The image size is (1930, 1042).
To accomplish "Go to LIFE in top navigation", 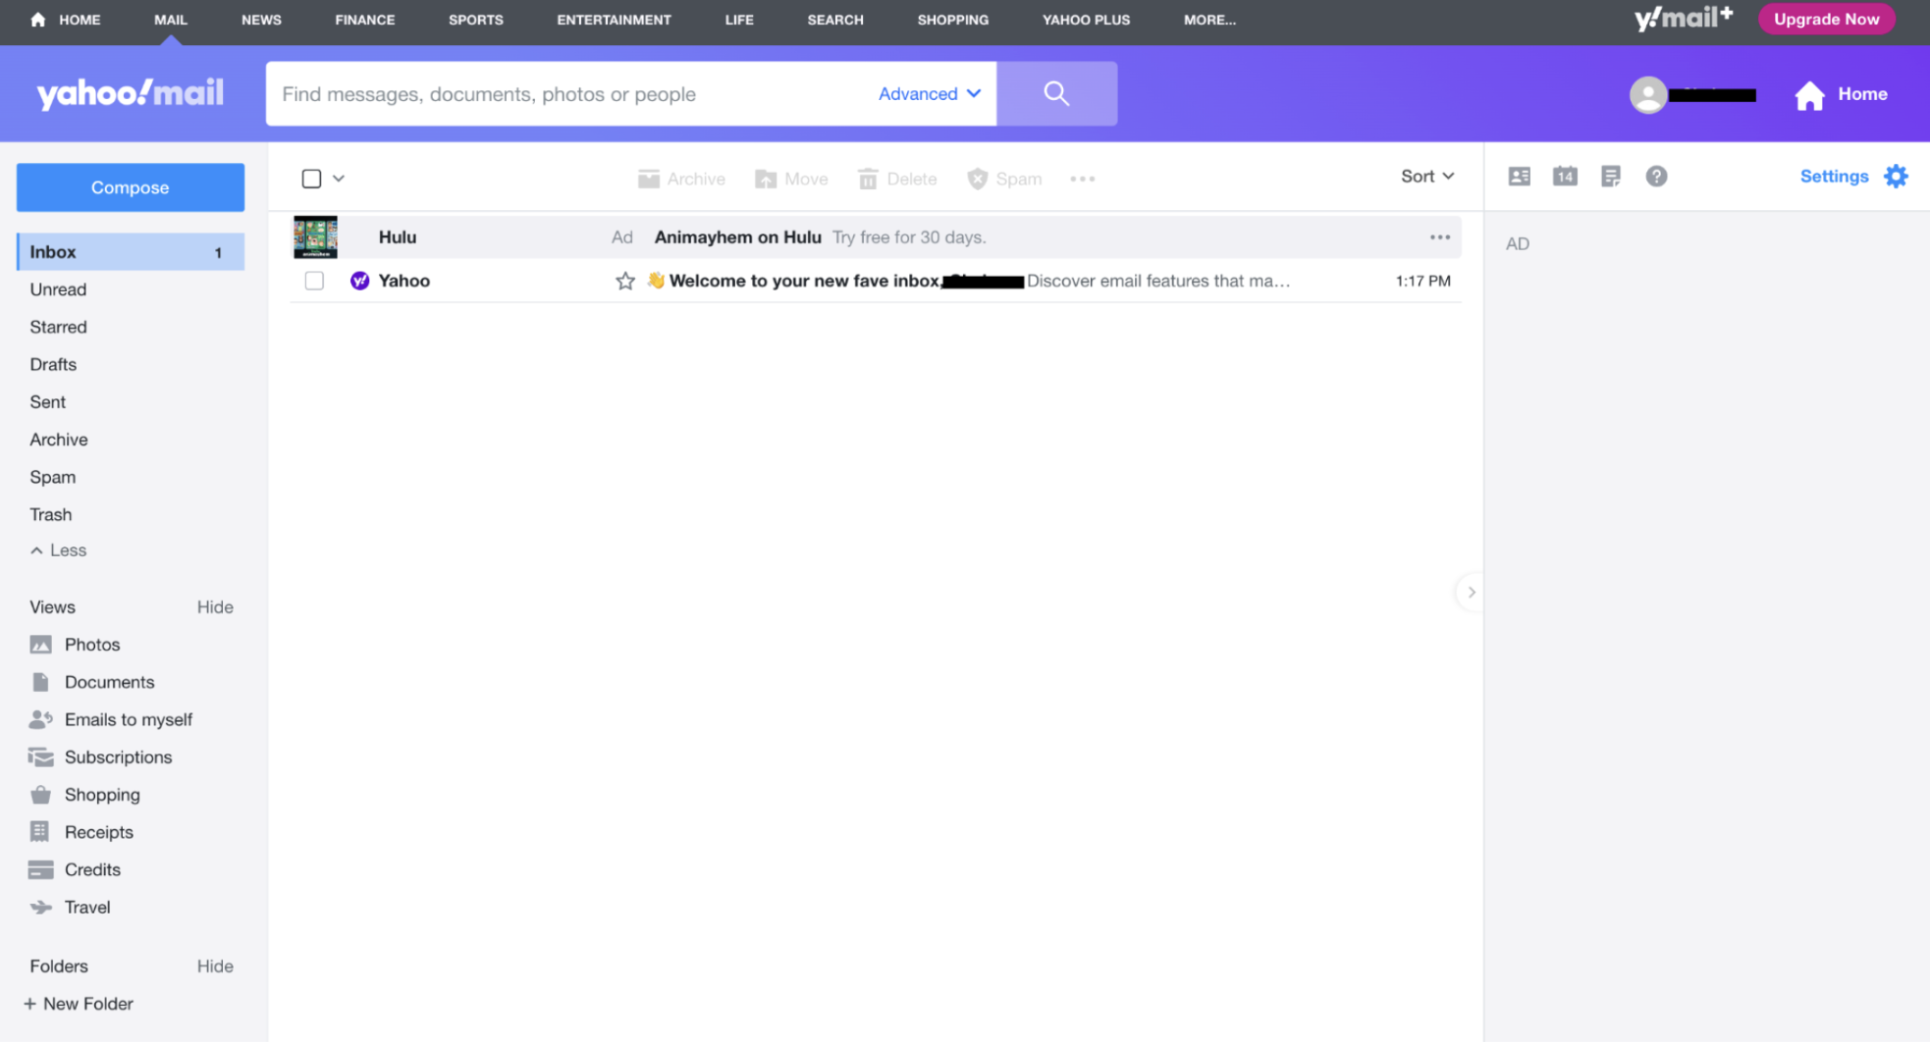I will (x=739, y=20).
